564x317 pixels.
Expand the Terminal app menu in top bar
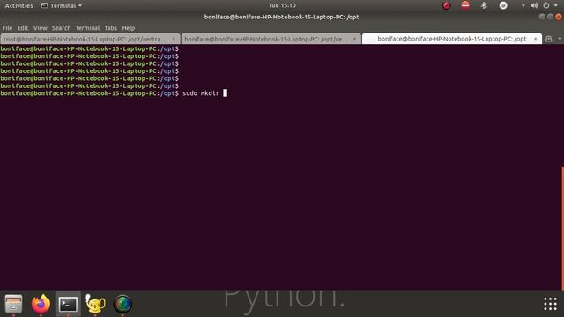62,5
